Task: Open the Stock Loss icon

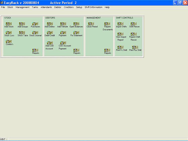Action: click(9, 33)
